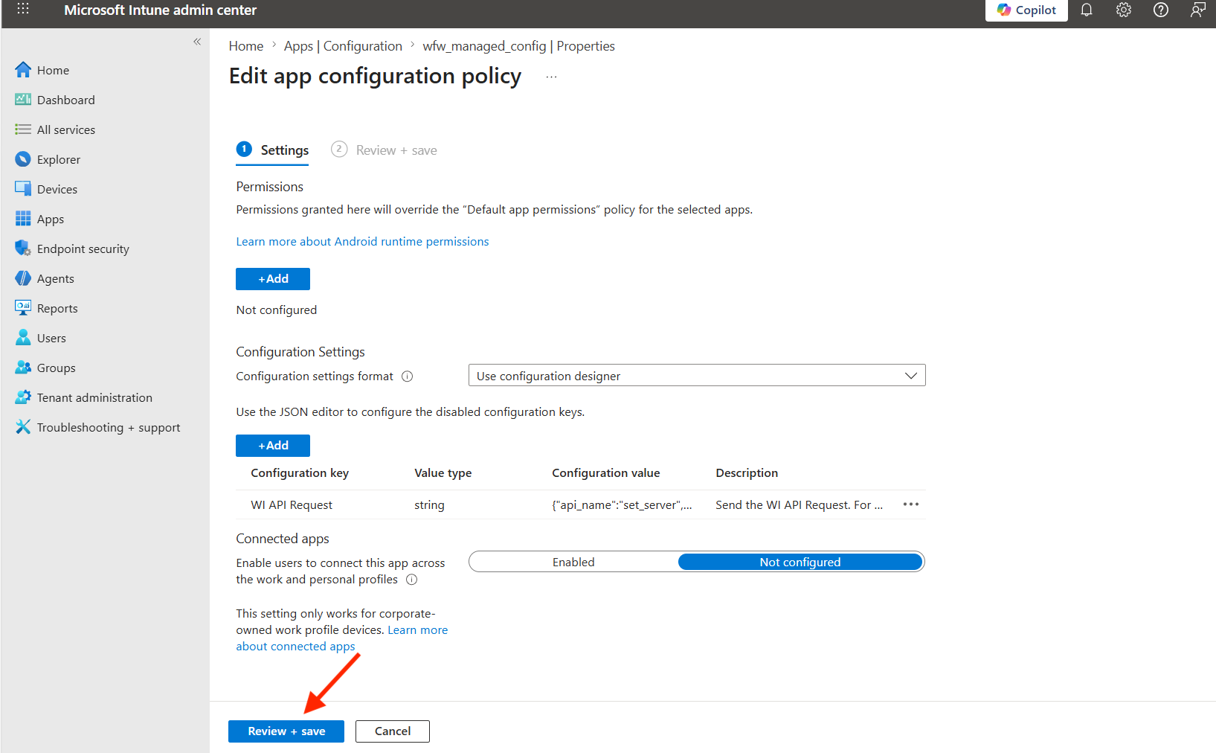Collapse the left navigation pane

tap(197, 42)
